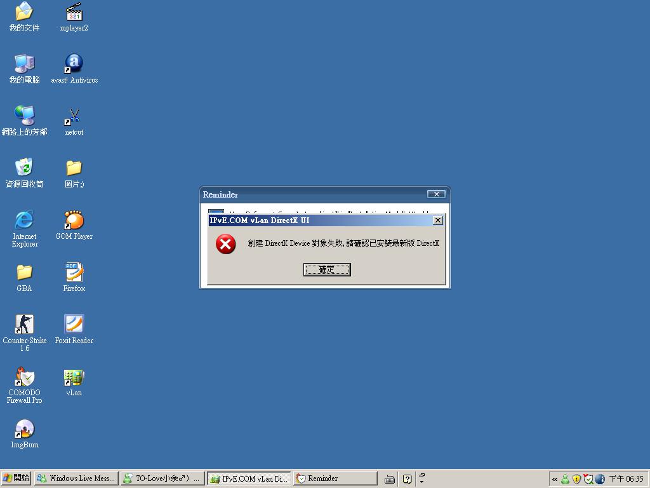Viewport: 650px width, 488px height.
Task: Expand hidden tray icons with the chevron
Action: (x=555, y=479)
